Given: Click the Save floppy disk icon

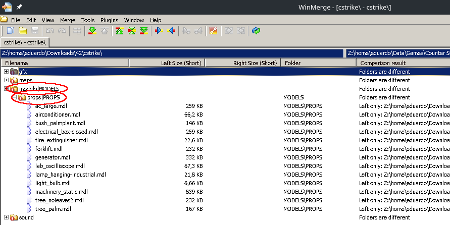Looking at the screenshot, I should point(35,30).
